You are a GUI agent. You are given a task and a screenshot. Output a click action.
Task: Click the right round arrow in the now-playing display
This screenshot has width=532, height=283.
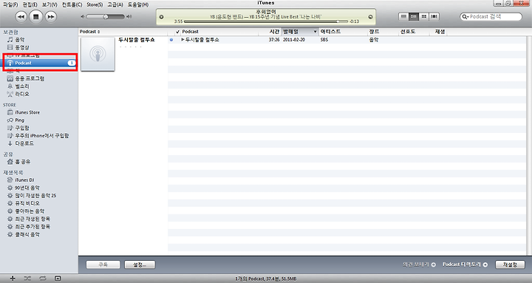click(x=370, y=17)
